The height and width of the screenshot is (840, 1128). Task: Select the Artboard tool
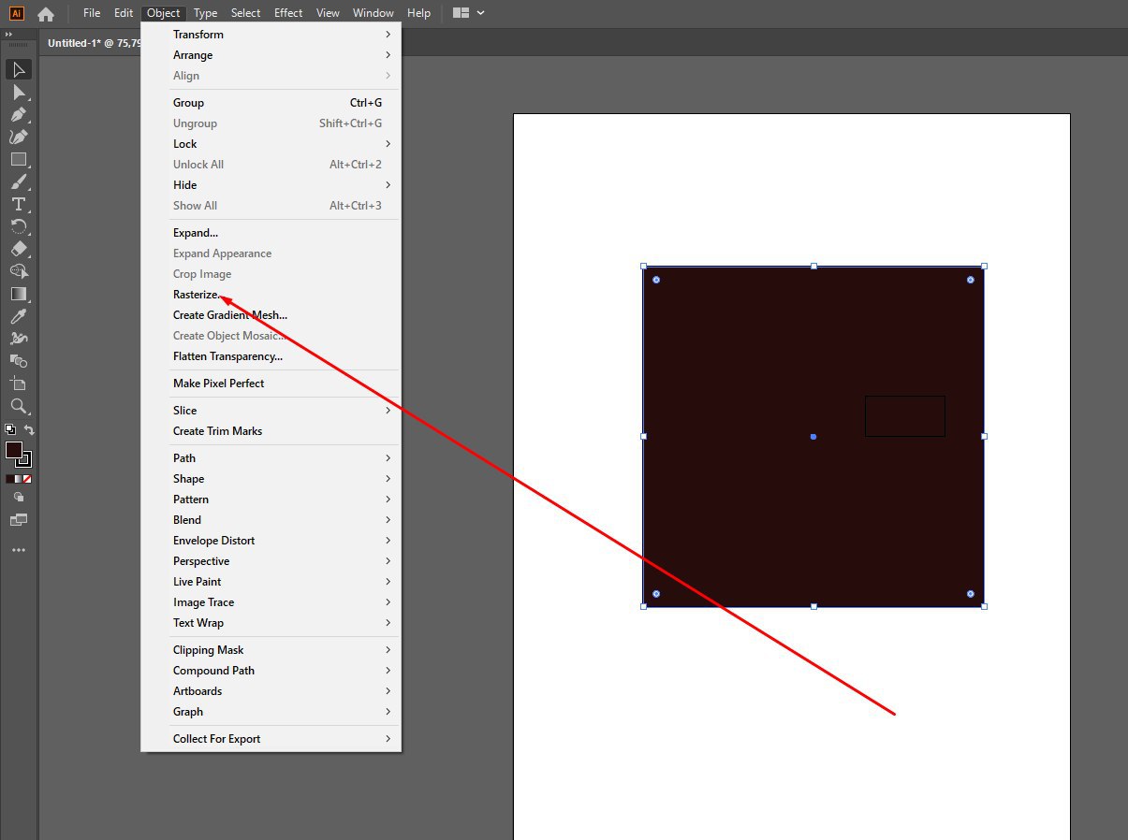coord(19,384)
